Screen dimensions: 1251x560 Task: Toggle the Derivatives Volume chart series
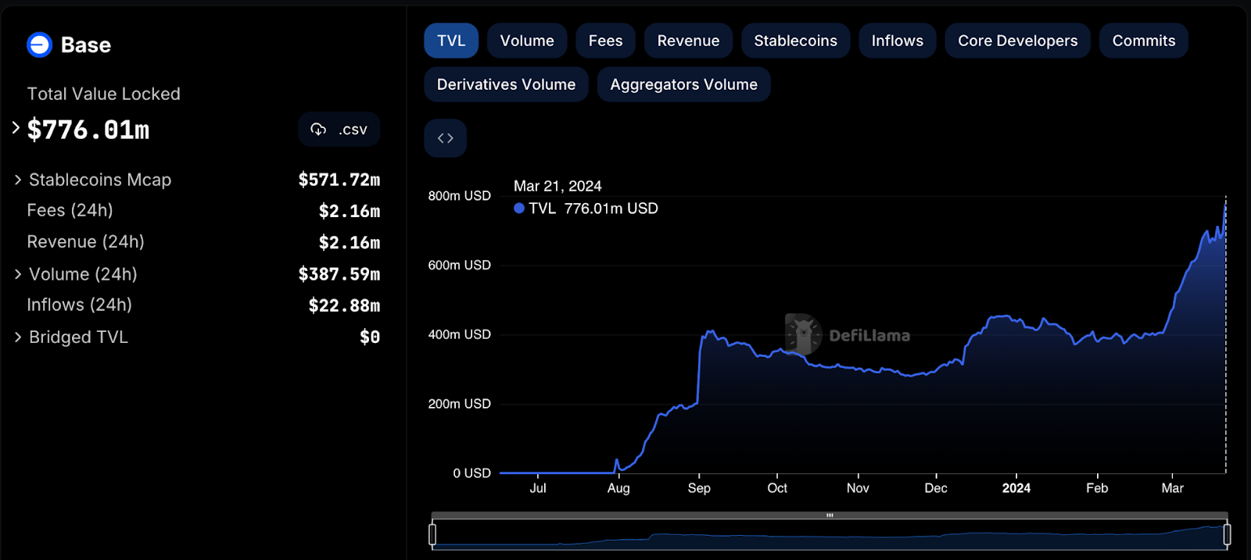pos(506,84)
